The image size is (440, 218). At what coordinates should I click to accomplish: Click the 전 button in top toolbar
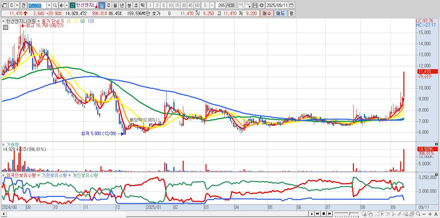pos(23,5)
